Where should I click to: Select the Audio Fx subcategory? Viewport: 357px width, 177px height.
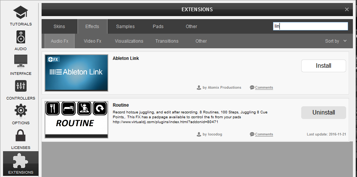(60, 41)
